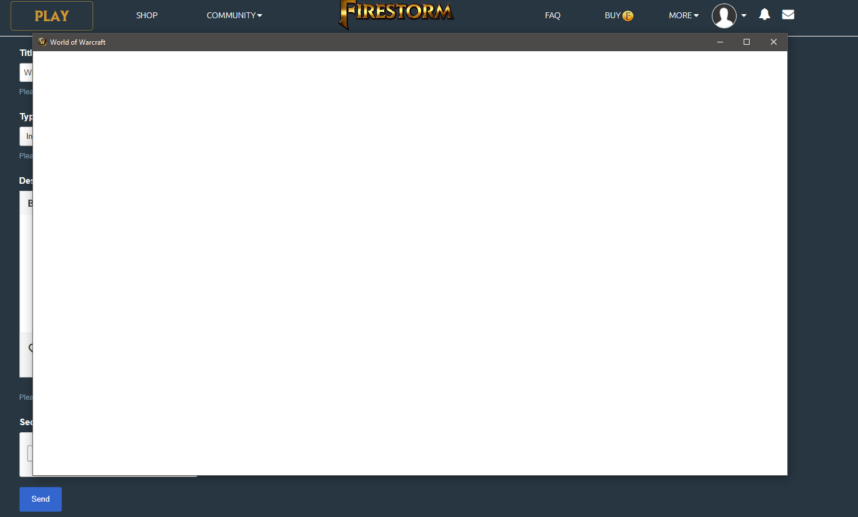858x517 pixels.
Task: Check messages with the envelope icon
Action: (788, 15)
